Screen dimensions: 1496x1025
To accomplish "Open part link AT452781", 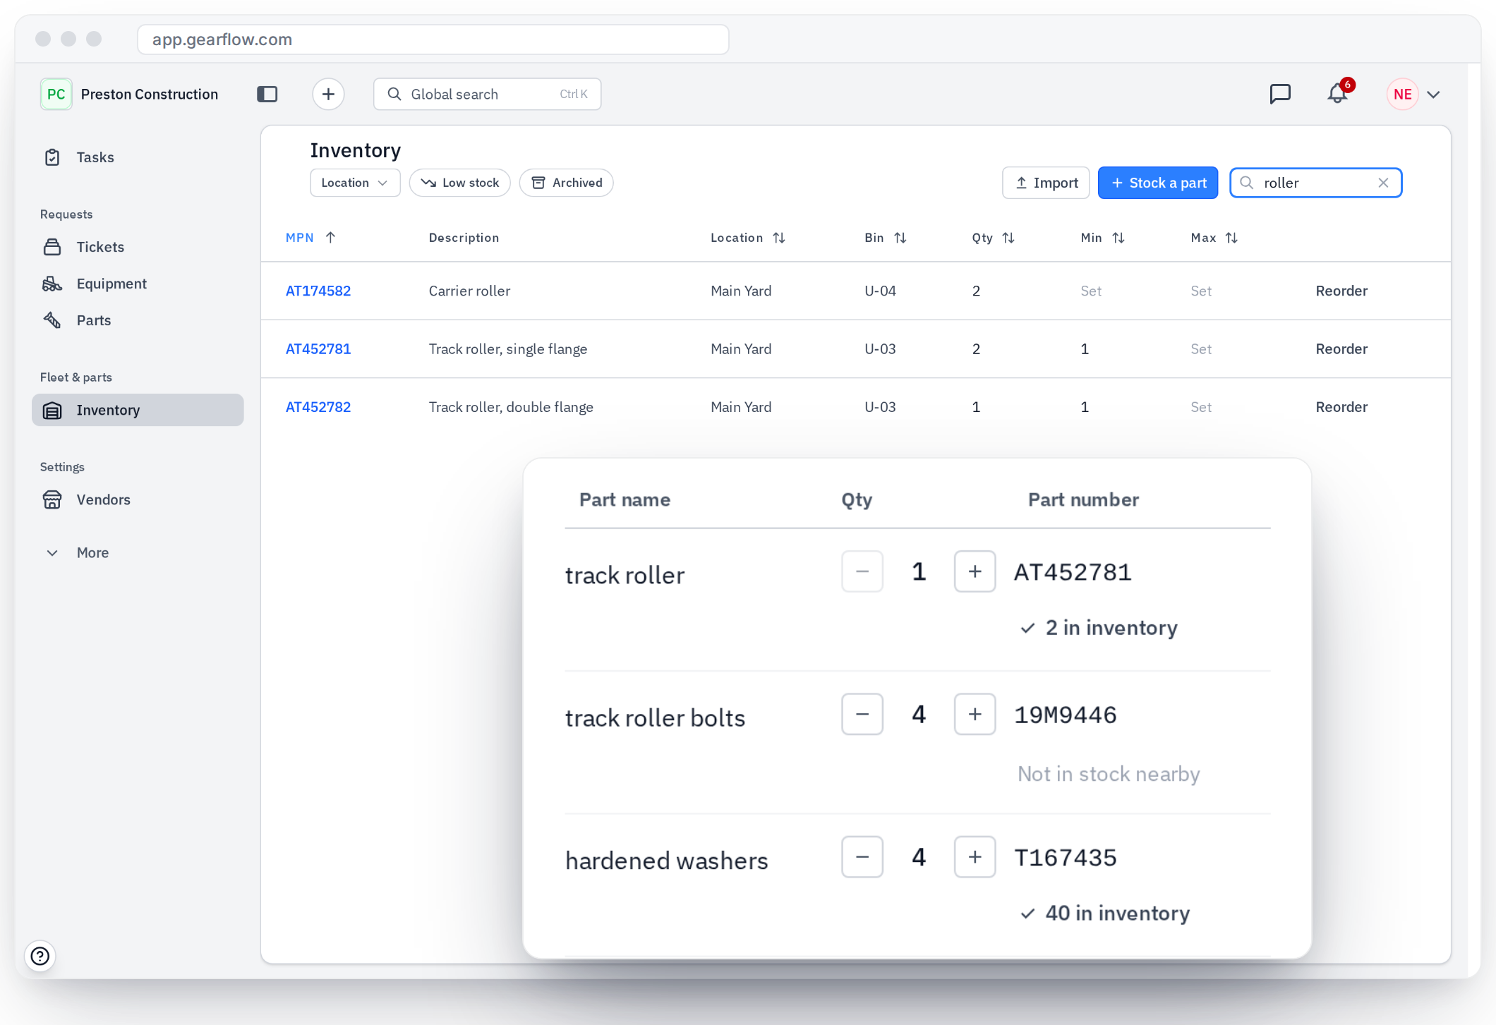I will coord(318,348).
